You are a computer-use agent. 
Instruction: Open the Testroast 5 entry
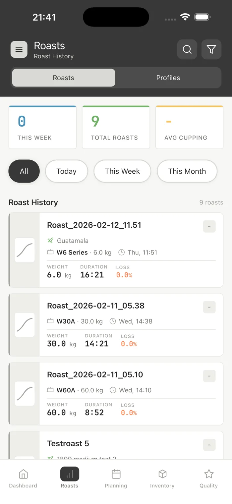116,445
